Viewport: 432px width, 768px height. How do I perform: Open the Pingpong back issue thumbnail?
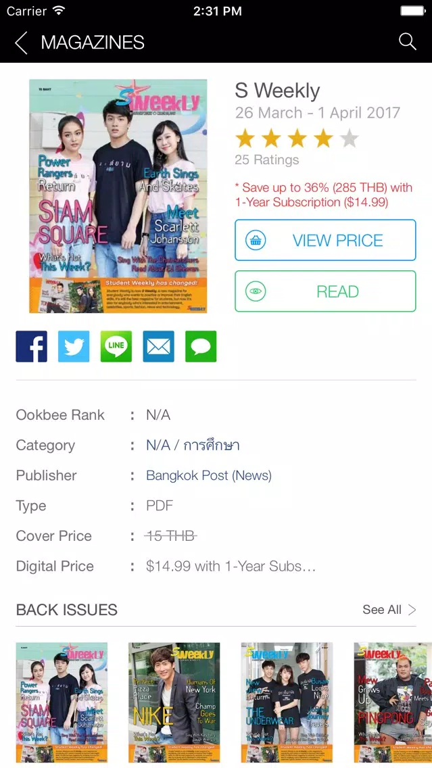(x=393, y=702)
